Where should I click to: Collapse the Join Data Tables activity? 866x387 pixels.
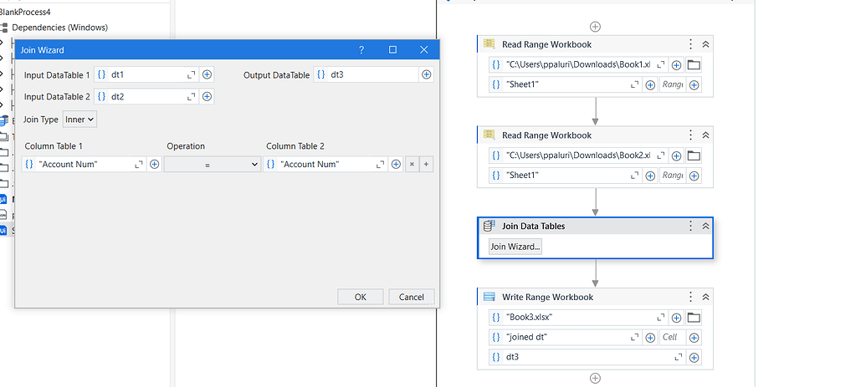pos(705,226)
